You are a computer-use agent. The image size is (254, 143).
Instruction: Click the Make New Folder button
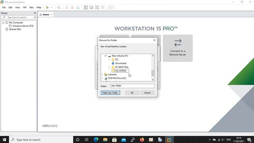(x=110, y=93)
